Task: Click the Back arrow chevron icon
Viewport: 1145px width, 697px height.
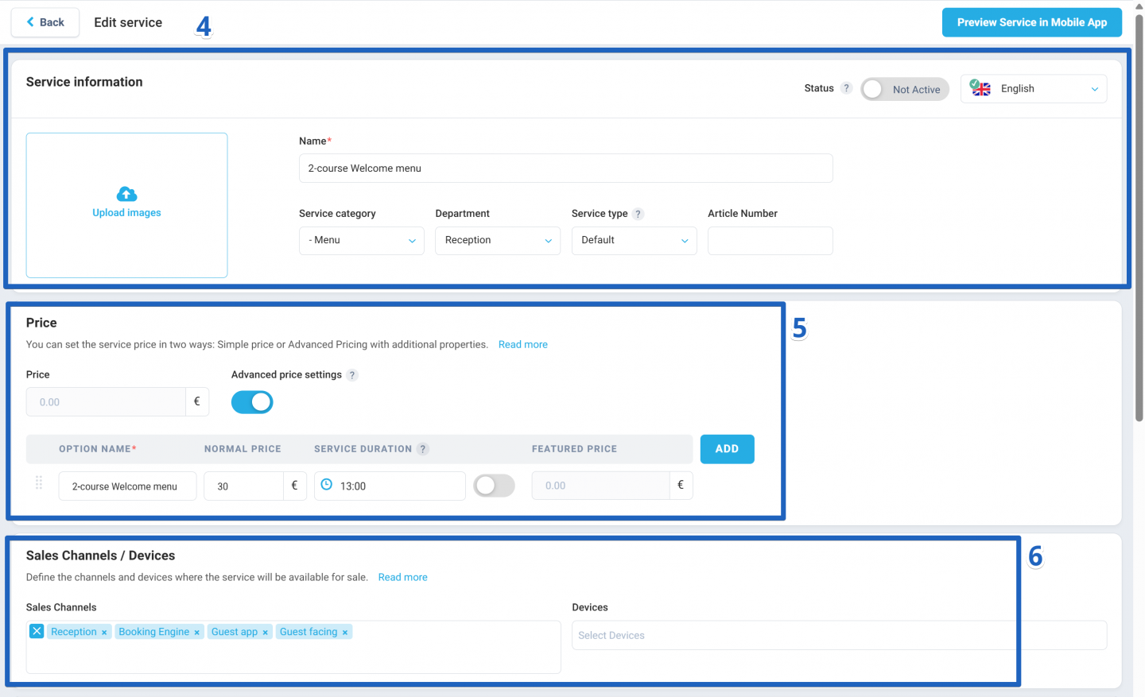Action: tap(30, 22)
